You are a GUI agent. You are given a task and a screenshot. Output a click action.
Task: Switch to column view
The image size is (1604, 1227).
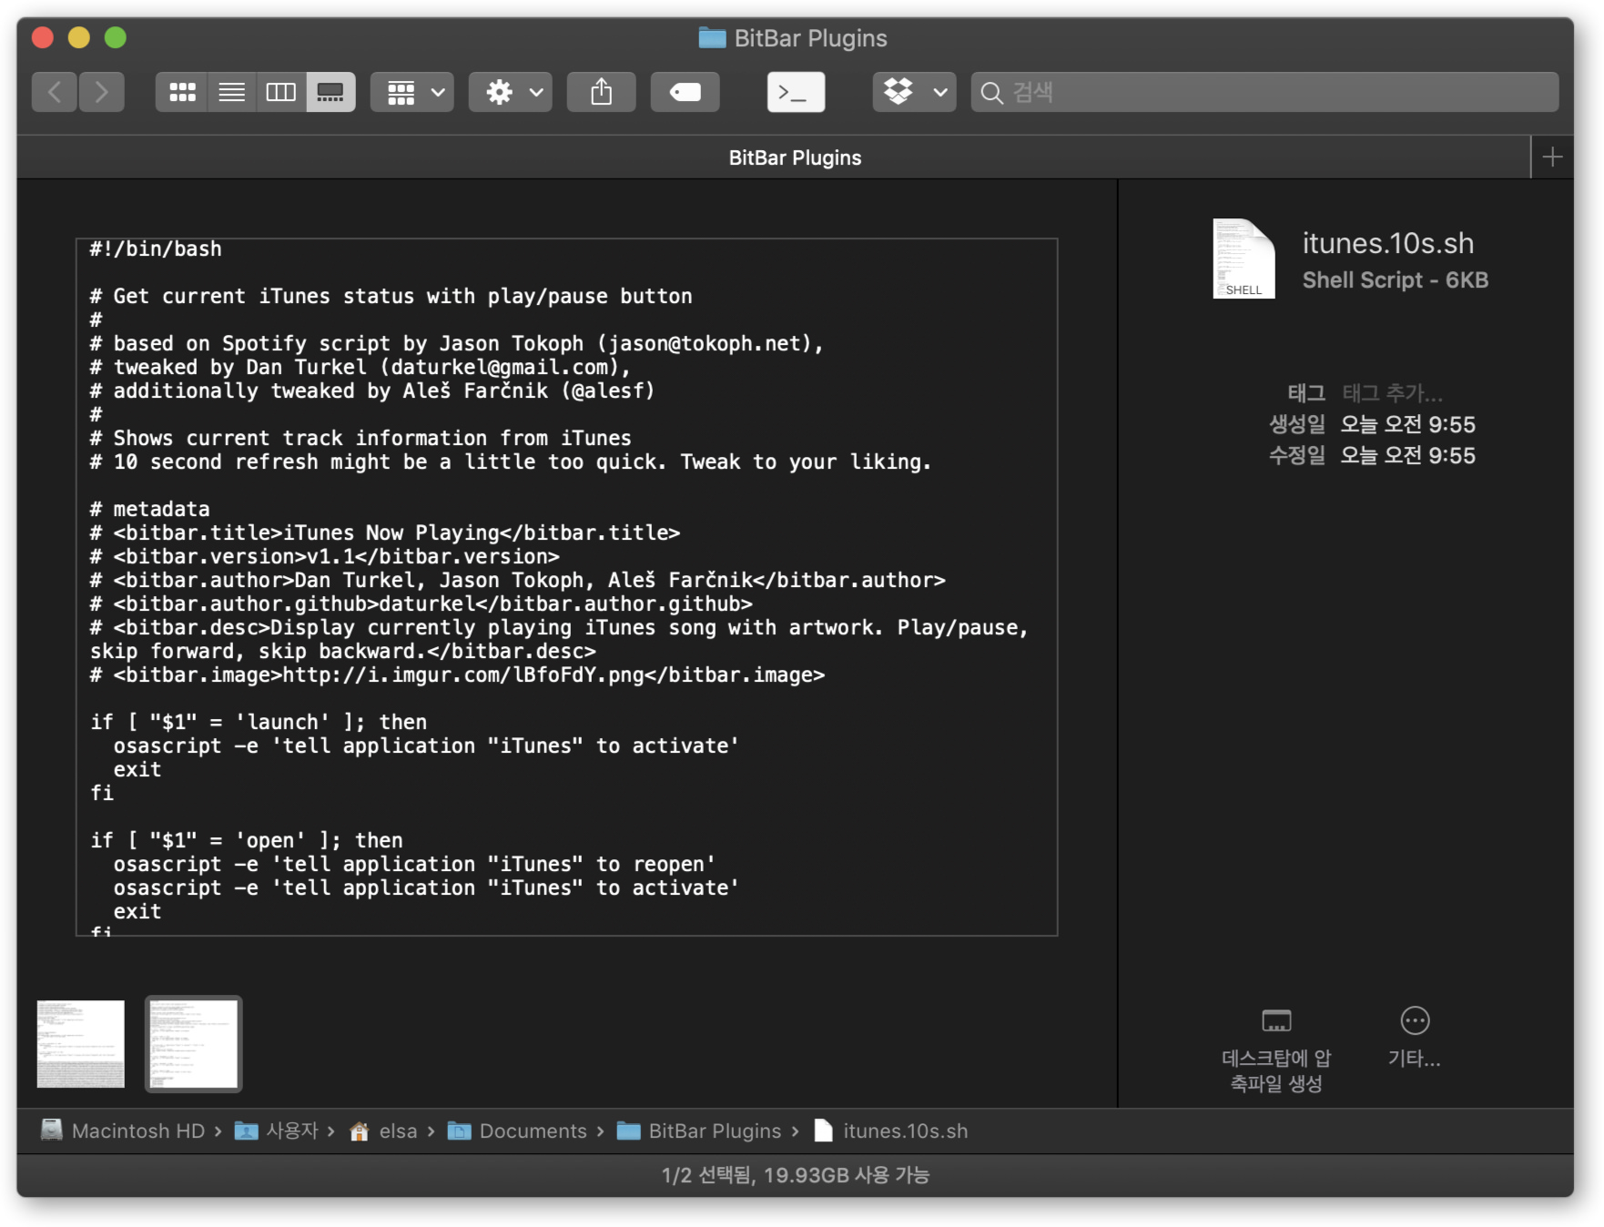tap(281, 92)
